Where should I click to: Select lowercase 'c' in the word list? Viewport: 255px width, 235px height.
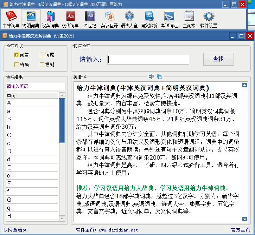[32, 143]
